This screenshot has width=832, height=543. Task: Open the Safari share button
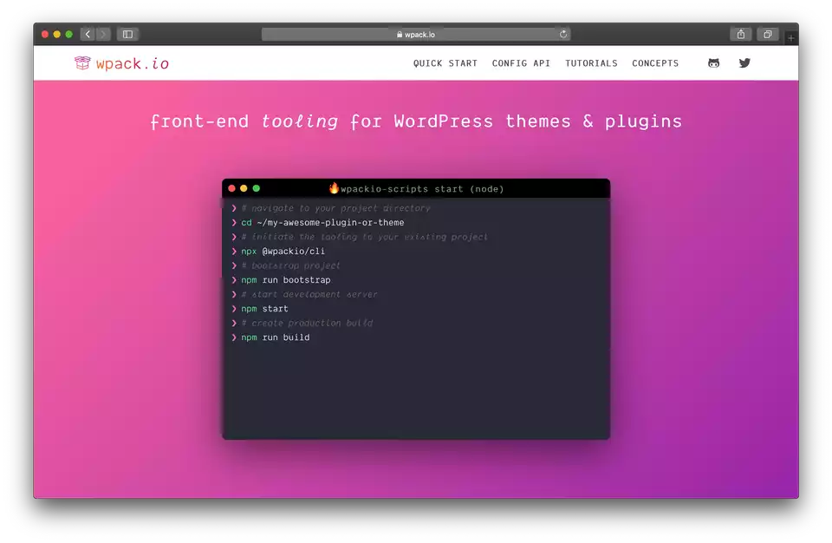[x=741, y=34]
